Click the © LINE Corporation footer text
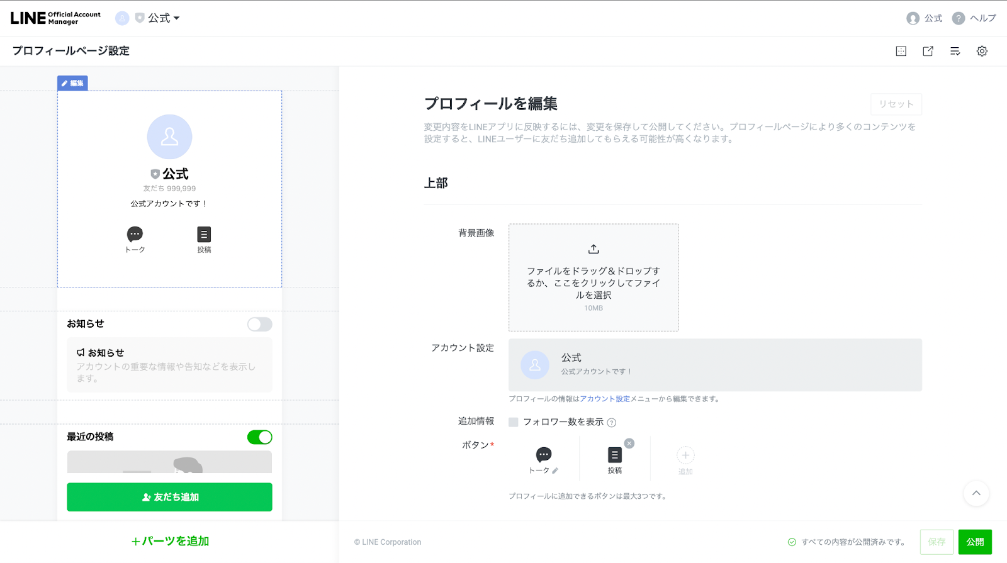Viewport: 1007px width, 563px height. (388, 542)
